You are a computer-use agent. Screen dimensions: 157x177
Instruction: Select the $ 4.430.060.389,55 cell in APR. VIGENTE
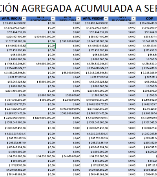(x=95, y=118)
